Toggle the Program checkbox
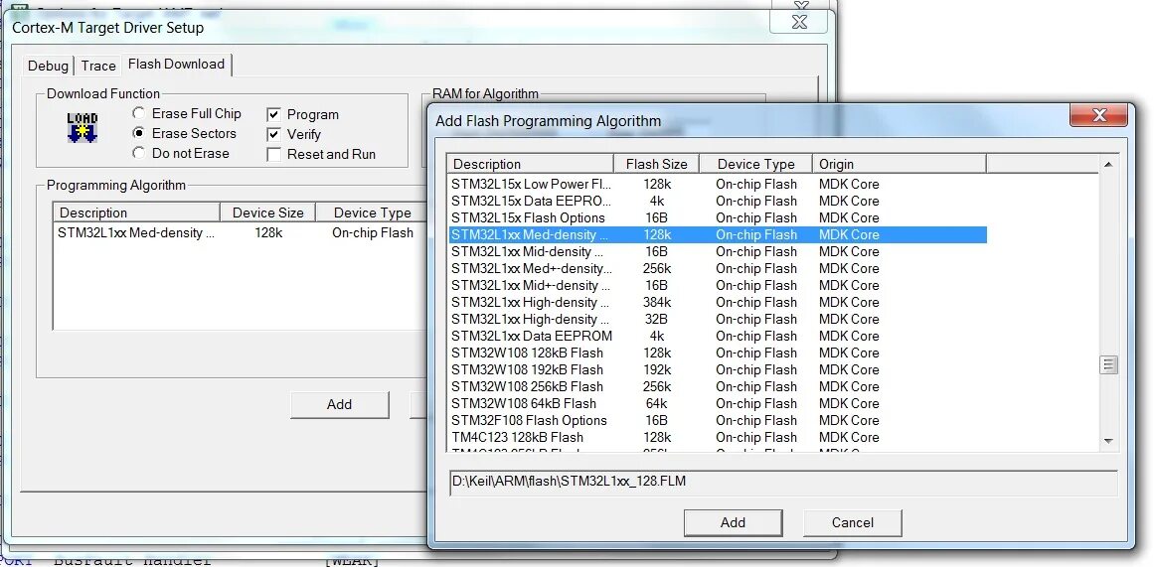1154x567 pixels. tap(273, 115)
